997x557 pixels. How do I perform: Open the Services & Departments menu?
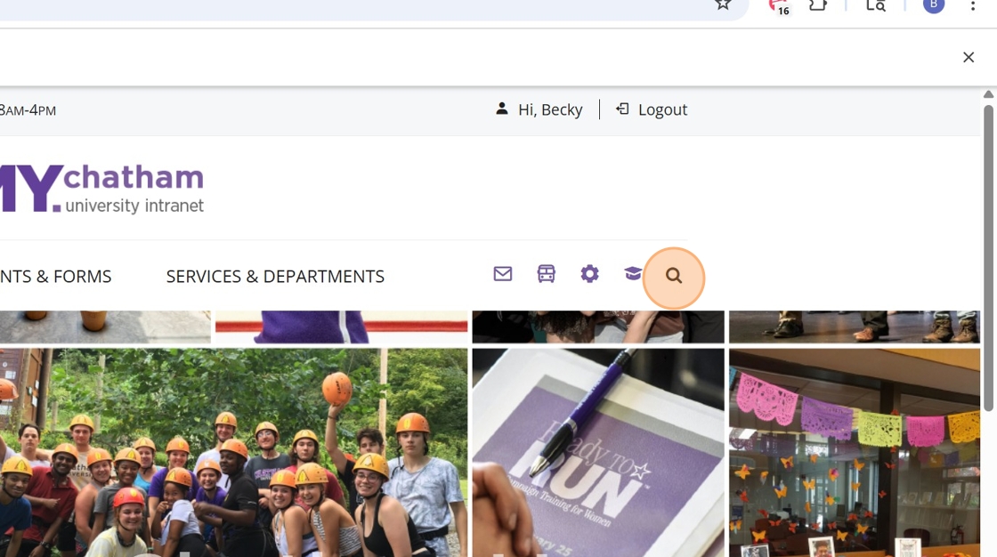275,277
